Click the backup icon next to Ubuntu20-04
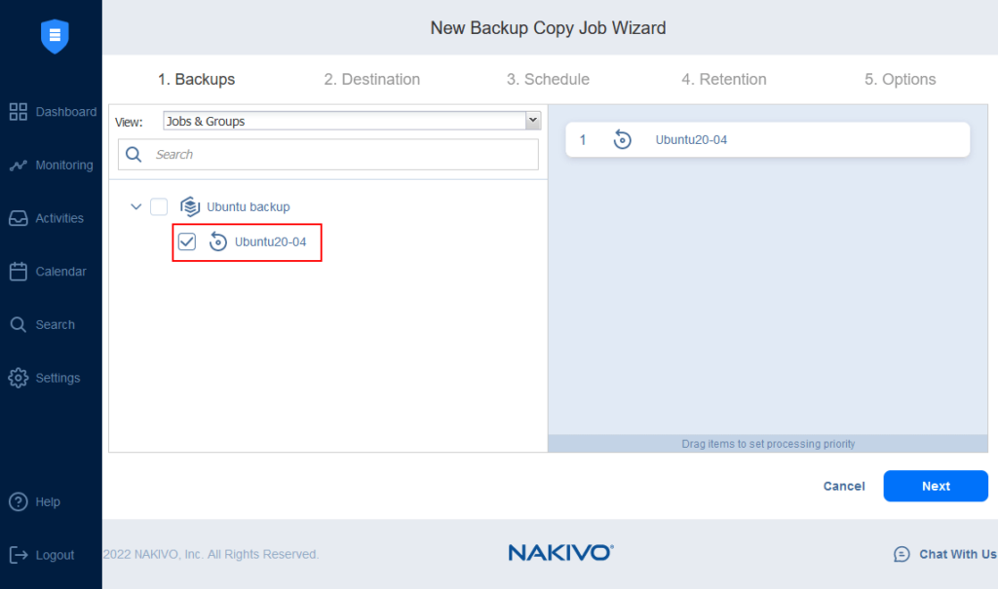This screenshot has width=998, height=589. click(218, 240)
